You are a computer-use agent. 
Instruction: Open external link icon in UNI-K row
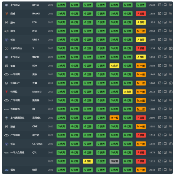tap(160, 40)
